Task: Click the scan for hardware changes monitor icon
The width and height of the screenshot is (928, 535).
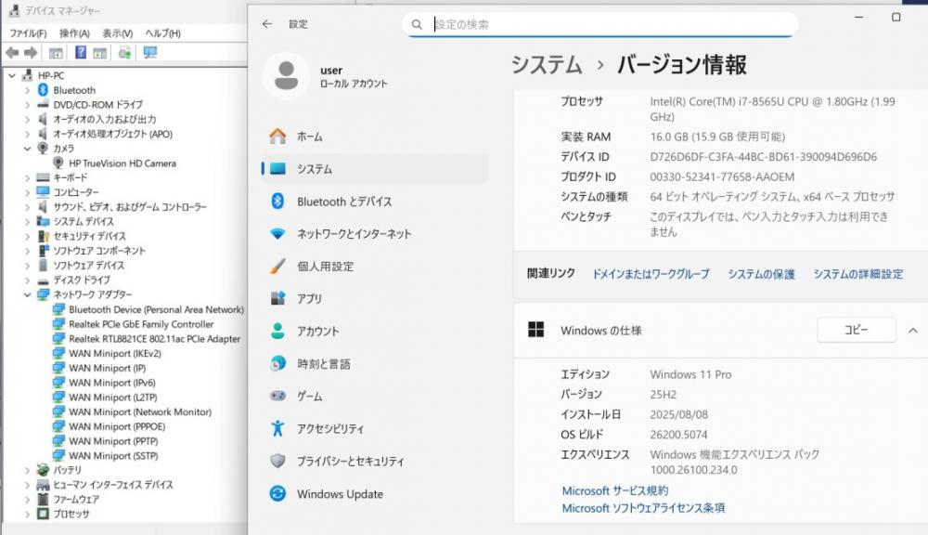Action: [x=150, y=53]
